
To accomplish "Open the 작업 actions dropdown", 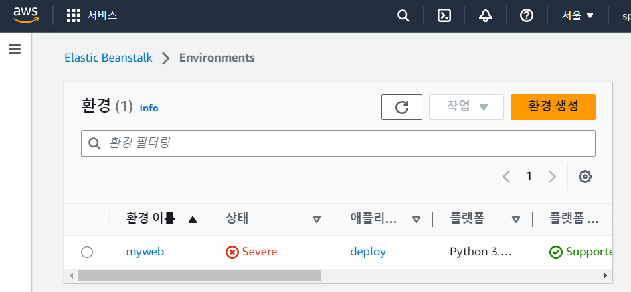I will tap(466, 107).
